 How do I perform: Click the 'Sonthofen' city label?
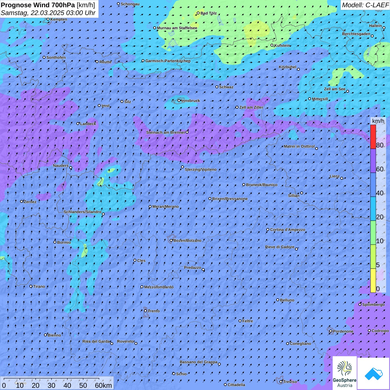pyautogui.click(x=56, y=57)
